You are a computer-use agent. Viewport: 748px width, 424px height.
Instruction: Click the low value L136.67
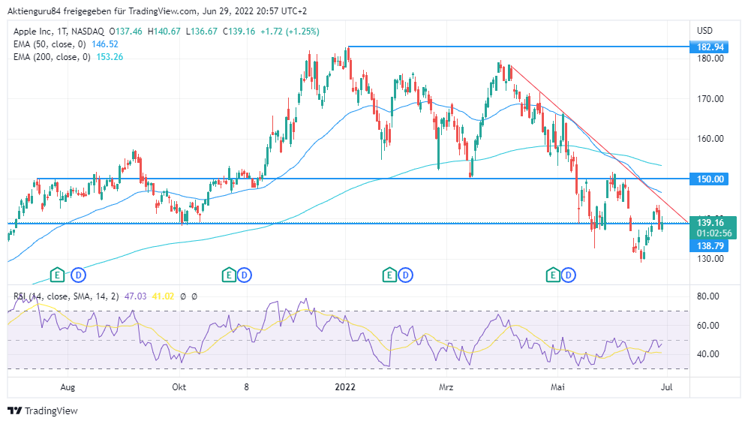[x=201, y=32]
